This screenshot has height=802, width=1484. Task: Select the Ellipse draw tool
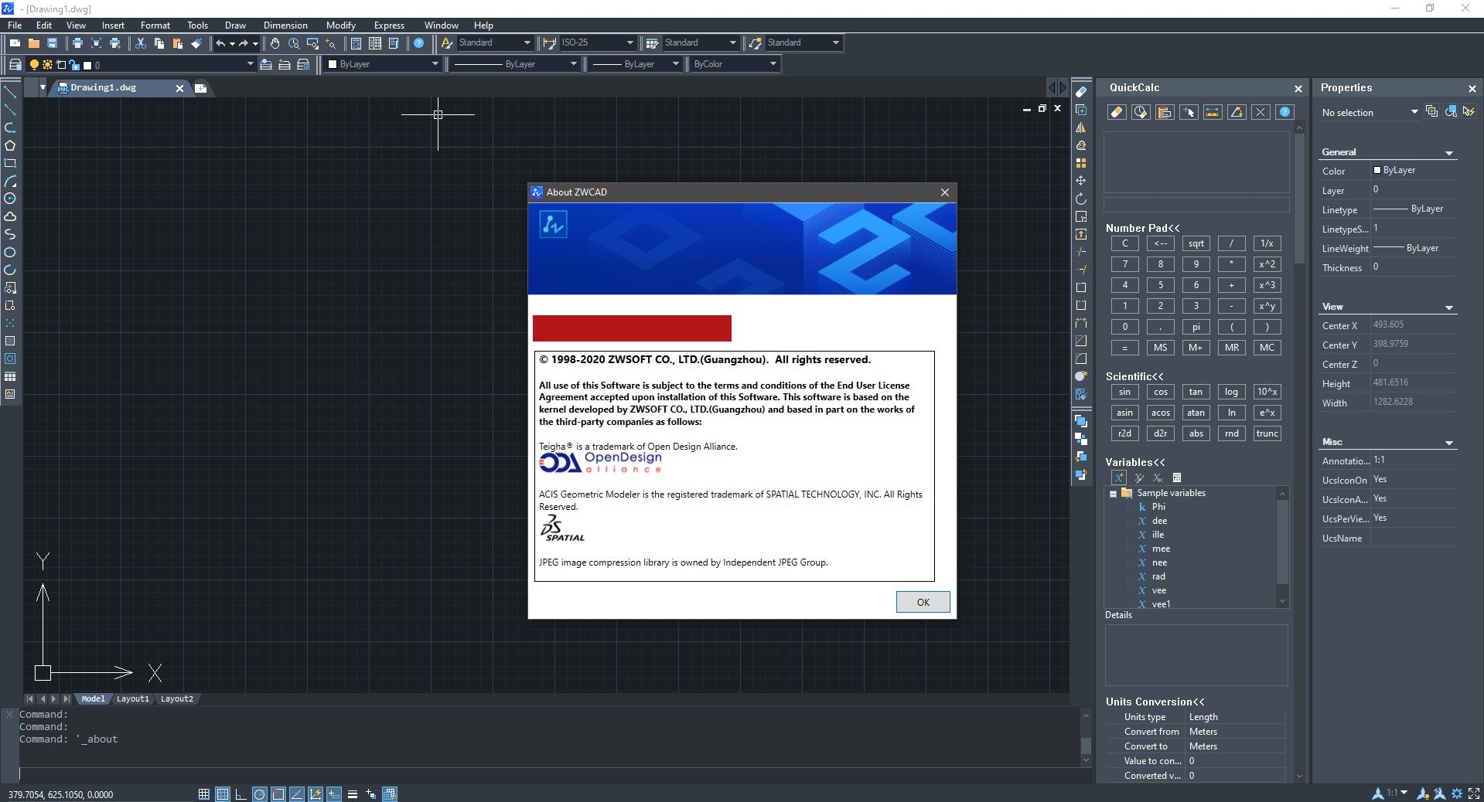point(10,252)
